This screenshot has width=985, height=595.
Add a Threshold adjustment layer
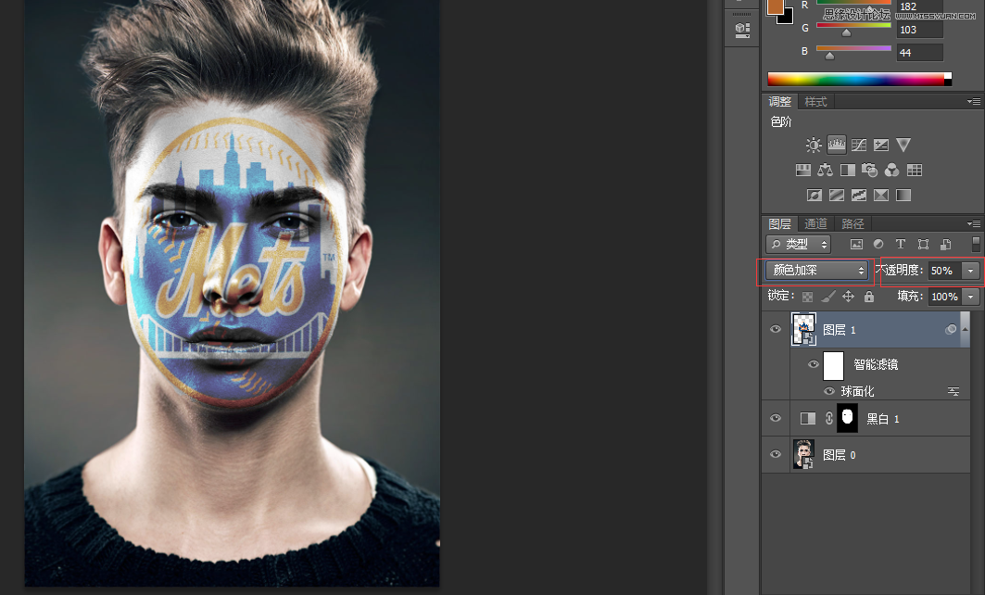859,196
